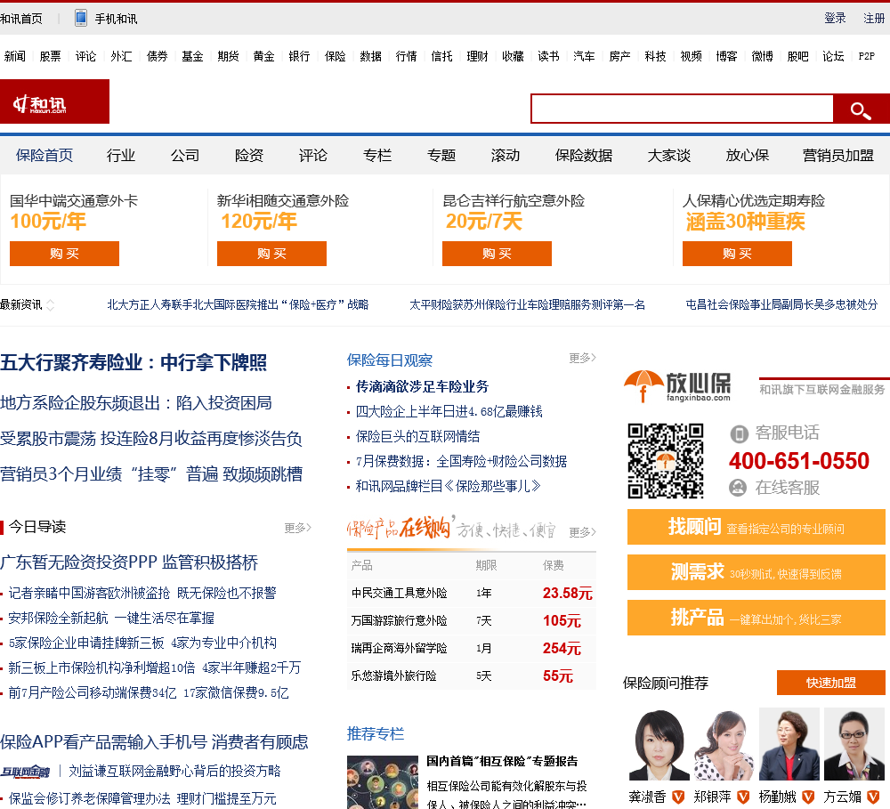This screenshot has height=809, width=890.
Task: Click the 登录 link
Action: pos(835,18)
